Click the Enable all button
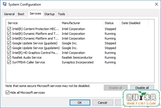 116,88
